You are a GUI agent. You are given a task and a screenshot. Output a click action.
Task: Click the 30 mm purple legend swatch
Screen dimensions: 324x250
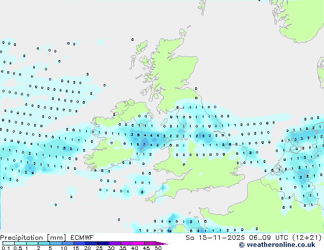115,243
